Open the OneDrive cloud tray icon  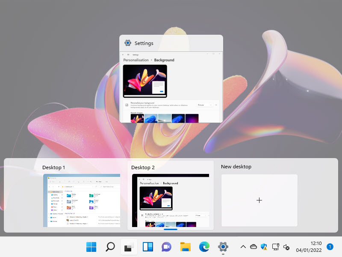254,247
